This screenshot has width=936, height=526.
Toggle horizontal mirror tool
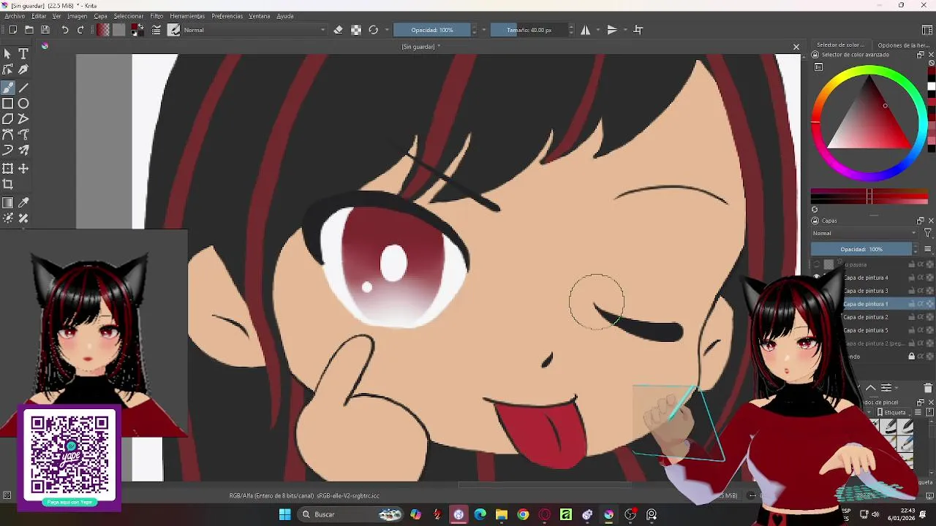585,30
